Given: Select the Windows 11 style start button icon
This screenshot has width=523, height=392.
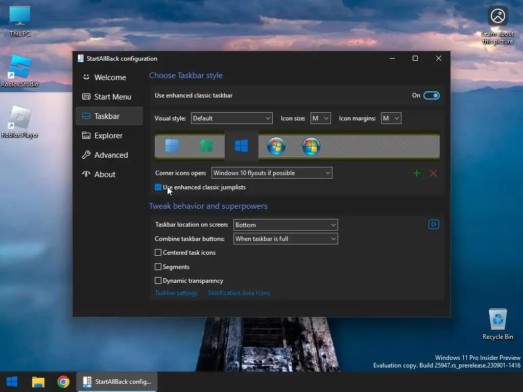Looking at the screenshot, I should 172,146.
